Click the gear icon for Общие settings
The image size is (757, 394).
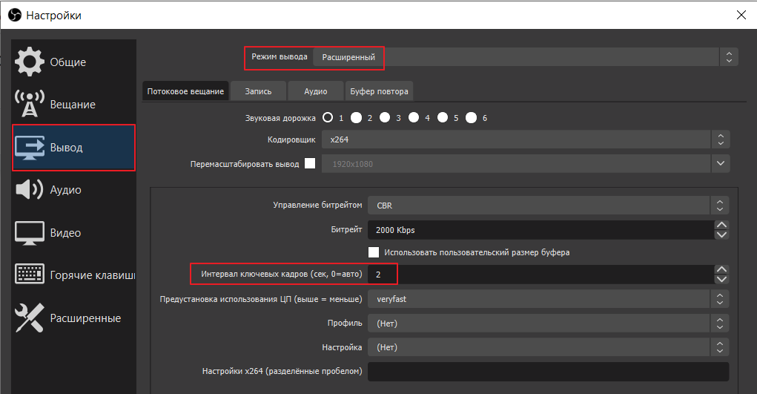[x=30, y=62]
